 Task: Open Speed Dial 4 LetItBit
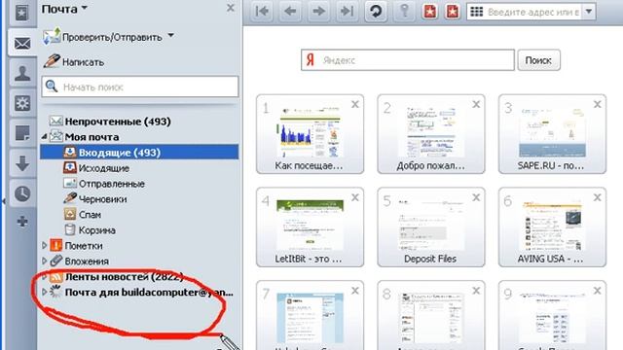310,227
